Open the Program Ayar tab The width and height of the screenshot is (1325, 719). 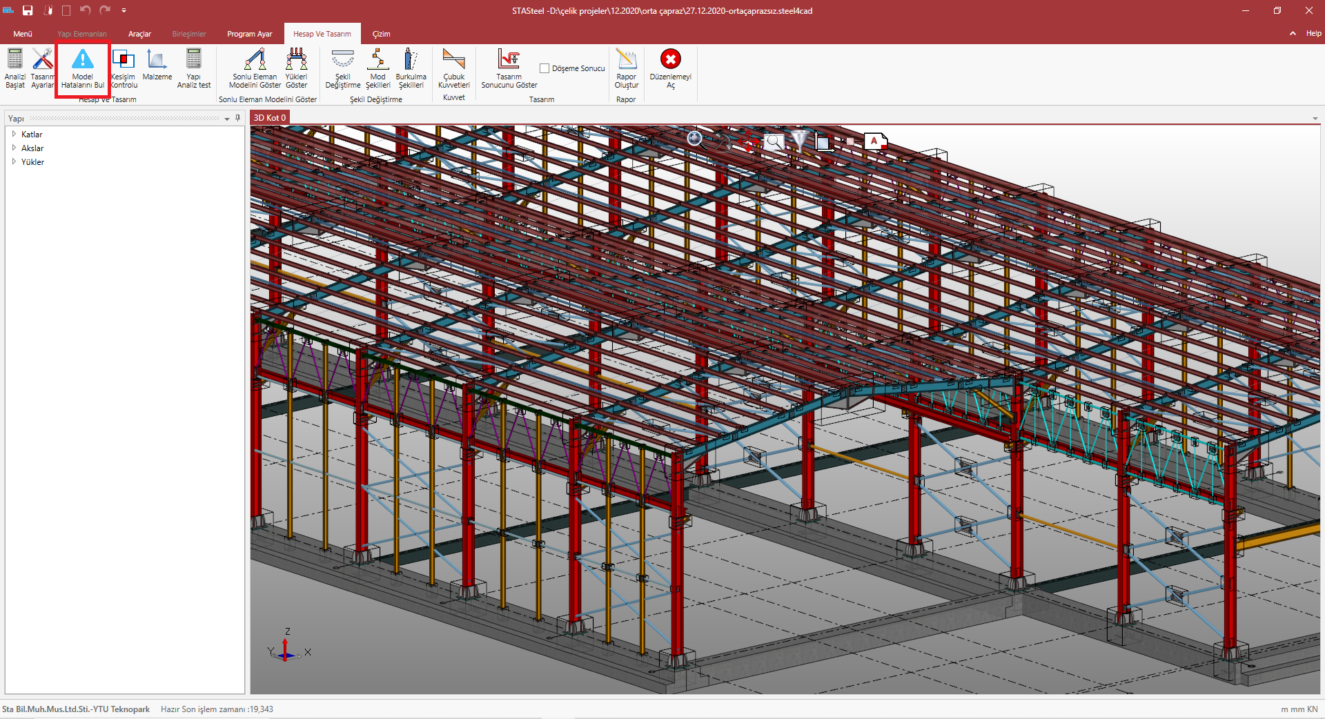(x=249, y=34)
